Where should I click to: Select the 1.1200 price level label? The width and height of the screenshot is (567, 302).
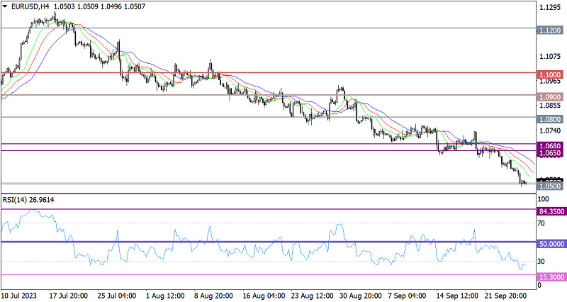pos(550,32)
